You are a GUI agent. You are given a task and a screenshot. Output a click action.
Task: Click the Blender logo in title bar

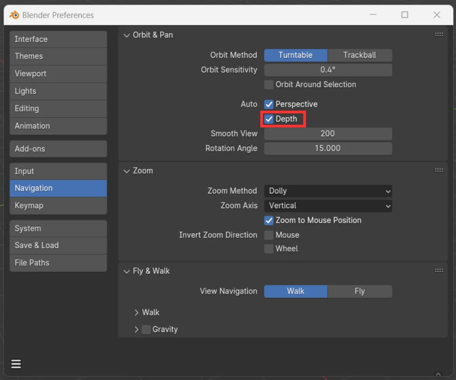tap(14, 15)
